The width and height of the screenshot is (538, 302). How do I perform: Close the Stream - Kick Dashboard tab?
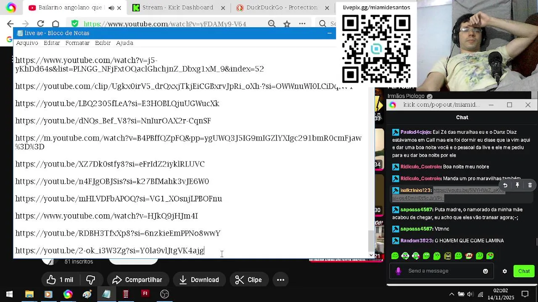[223, 8]
